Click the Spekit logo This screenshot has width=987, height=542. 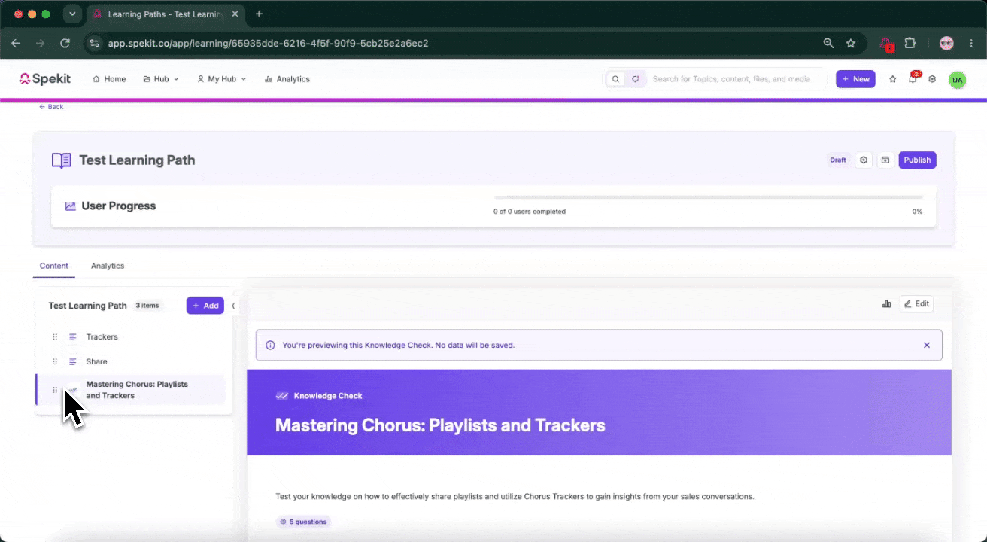pyautogui.click(x=45, y=79)
